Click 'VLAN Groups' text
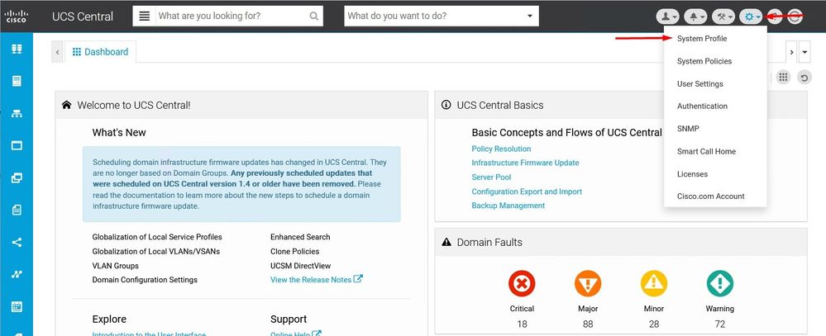The width and height of the screenshot is (826, 336). 116,266
